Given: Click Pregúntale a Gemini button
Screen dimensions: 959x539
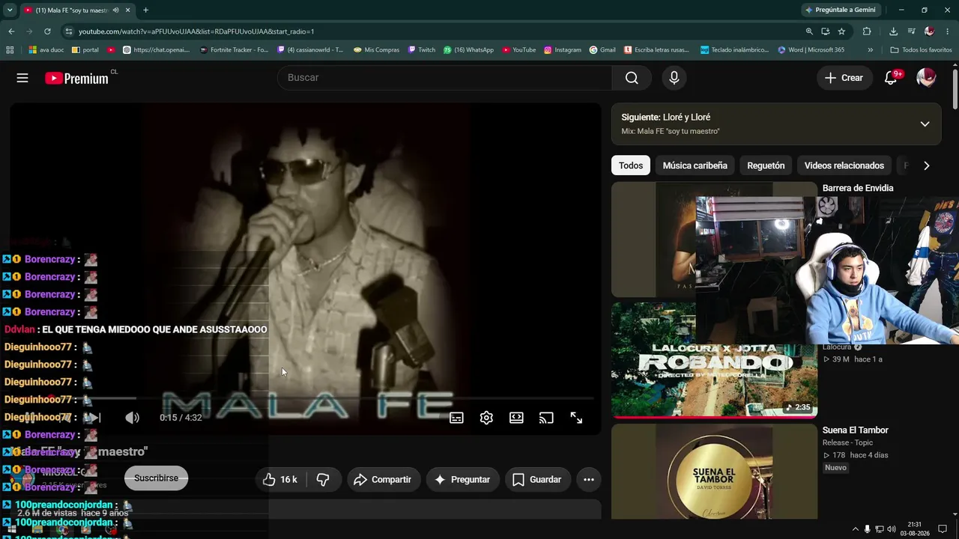Looking at the screenshot, I should [839, 10].
